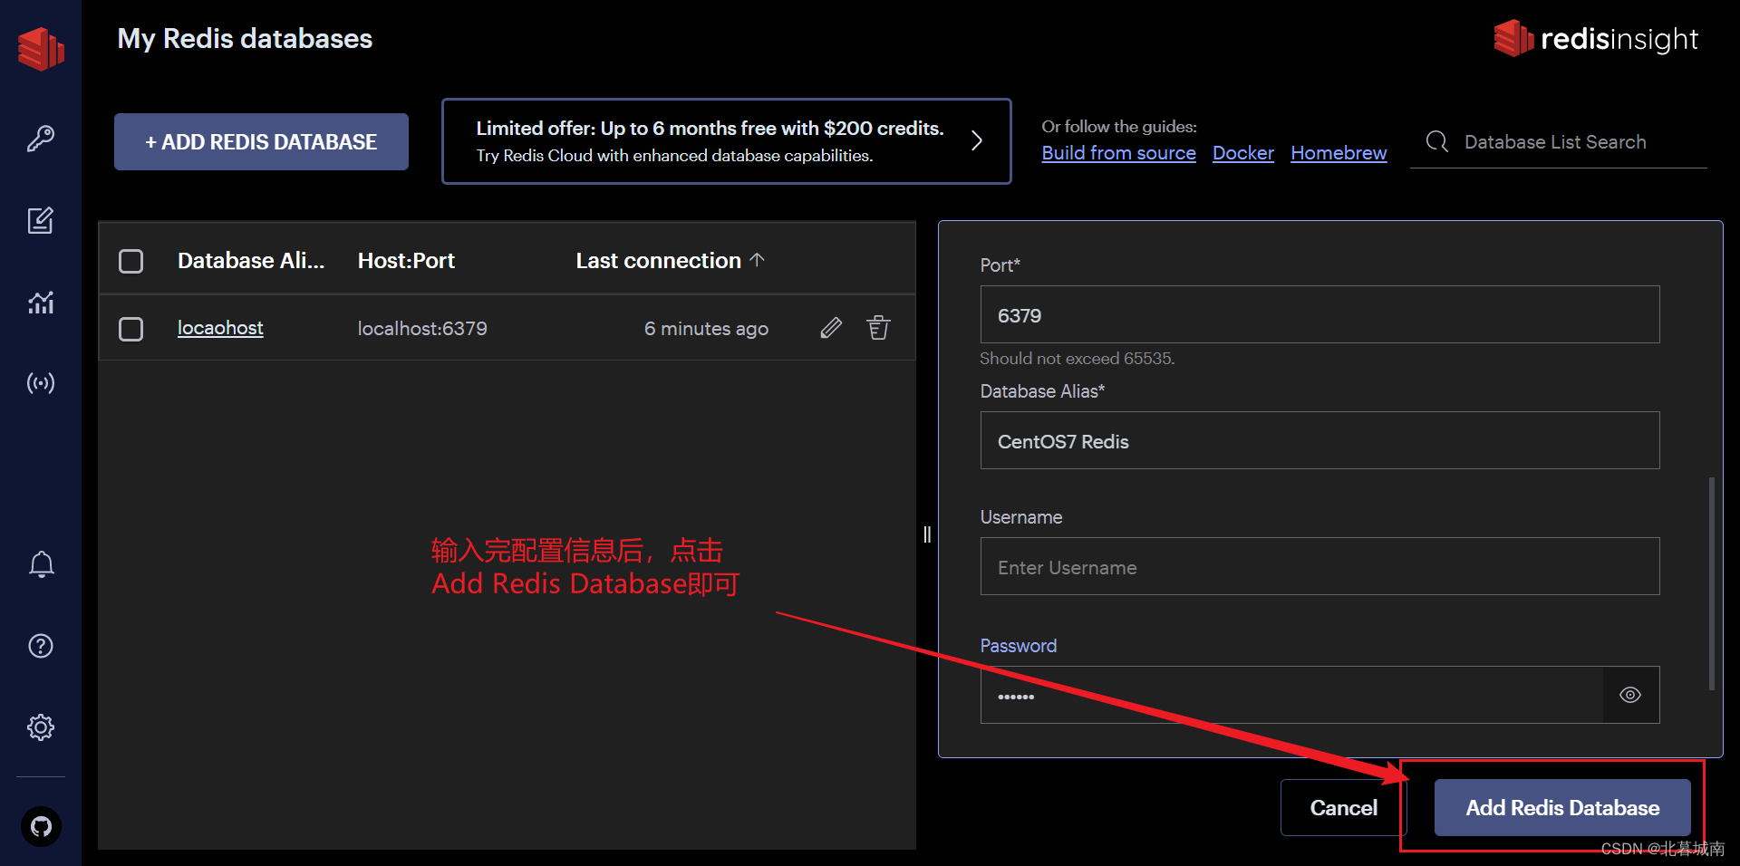Click the Username input field
Image resolution: width=1740 pixels, height=866 pixels.
click(x=1319, y=566)
